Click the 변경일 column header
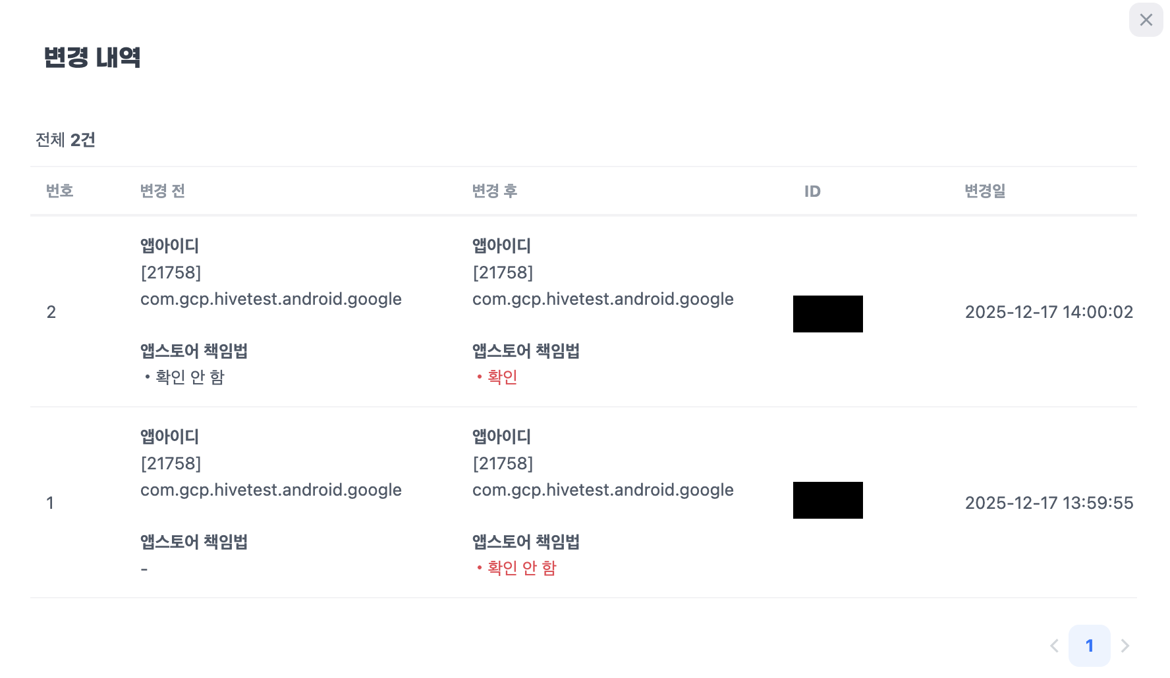 (985, 191)
